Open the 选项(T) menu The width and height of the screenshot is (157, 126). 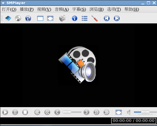point(114,9)
